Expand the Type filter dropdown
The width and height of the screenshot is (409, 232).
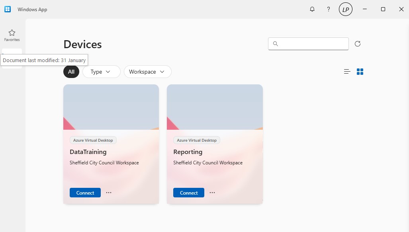(x=102, y=72)
